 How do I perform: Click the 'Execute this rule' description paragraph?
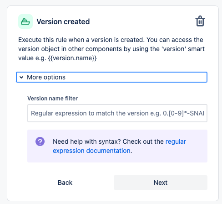pyautogui.click(x=111, y=49)
